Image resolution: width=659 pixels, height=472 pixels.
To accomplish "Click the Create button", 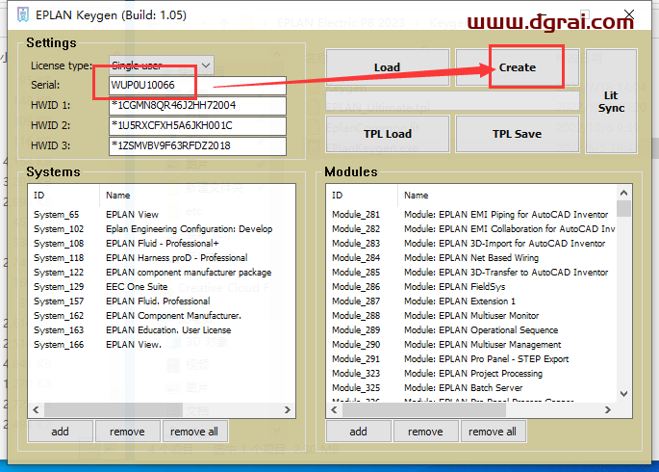I will (x=518, y=67).
